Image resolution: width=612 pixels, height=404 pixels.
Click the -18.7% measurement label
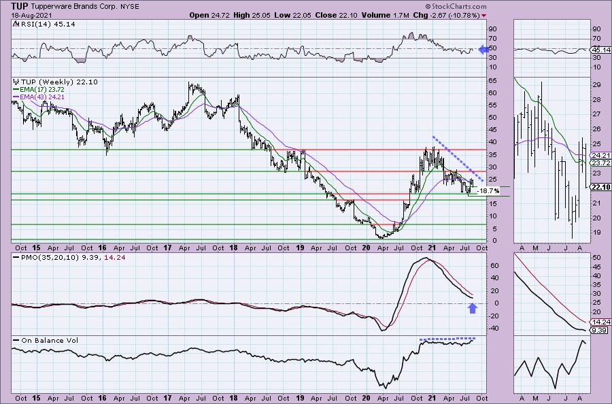(489, 191)
